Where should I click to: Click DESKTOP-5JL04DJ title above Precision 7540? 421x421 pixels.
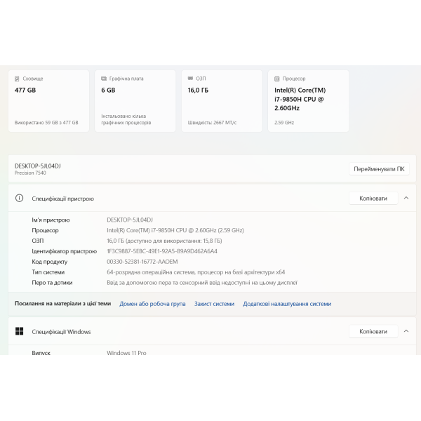pyautogui.click(x=38, y=166)
